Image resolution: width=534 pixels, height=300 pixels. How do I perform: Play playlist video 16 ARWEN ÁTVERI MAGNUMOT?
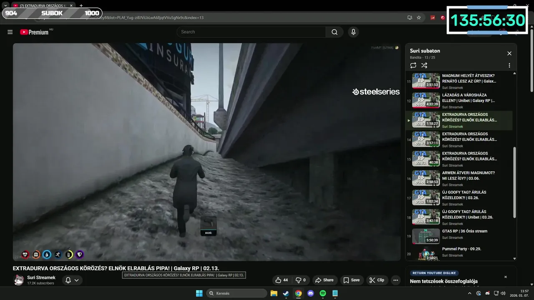459,178
